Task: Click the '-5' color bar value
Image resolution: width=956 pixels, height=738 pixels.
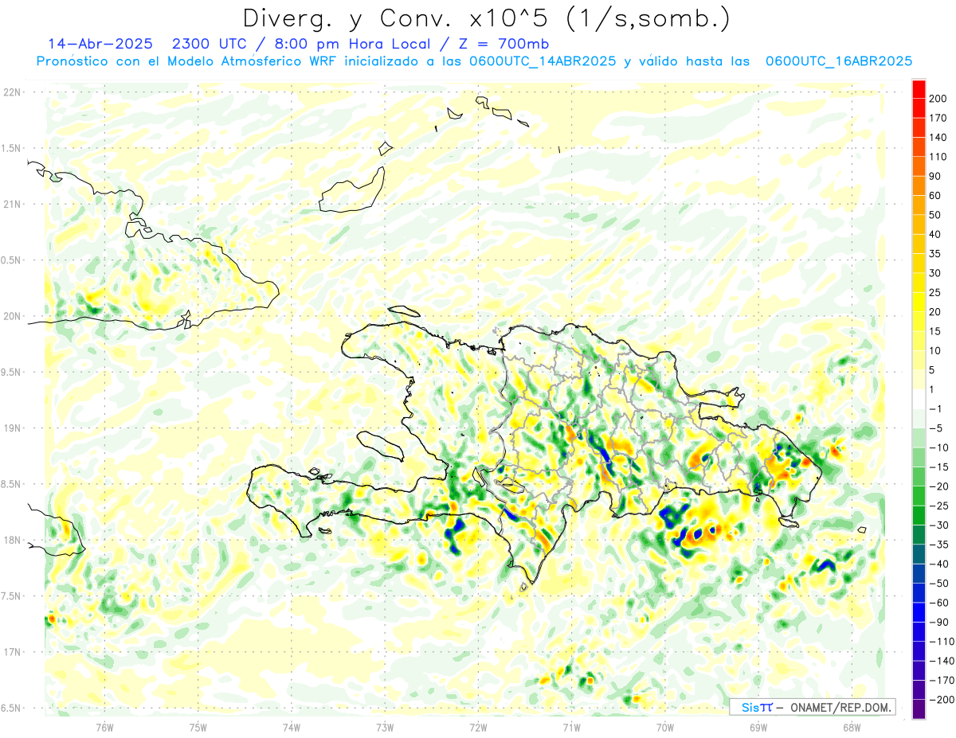Action: pyautogui.click(x=937, y=428)
